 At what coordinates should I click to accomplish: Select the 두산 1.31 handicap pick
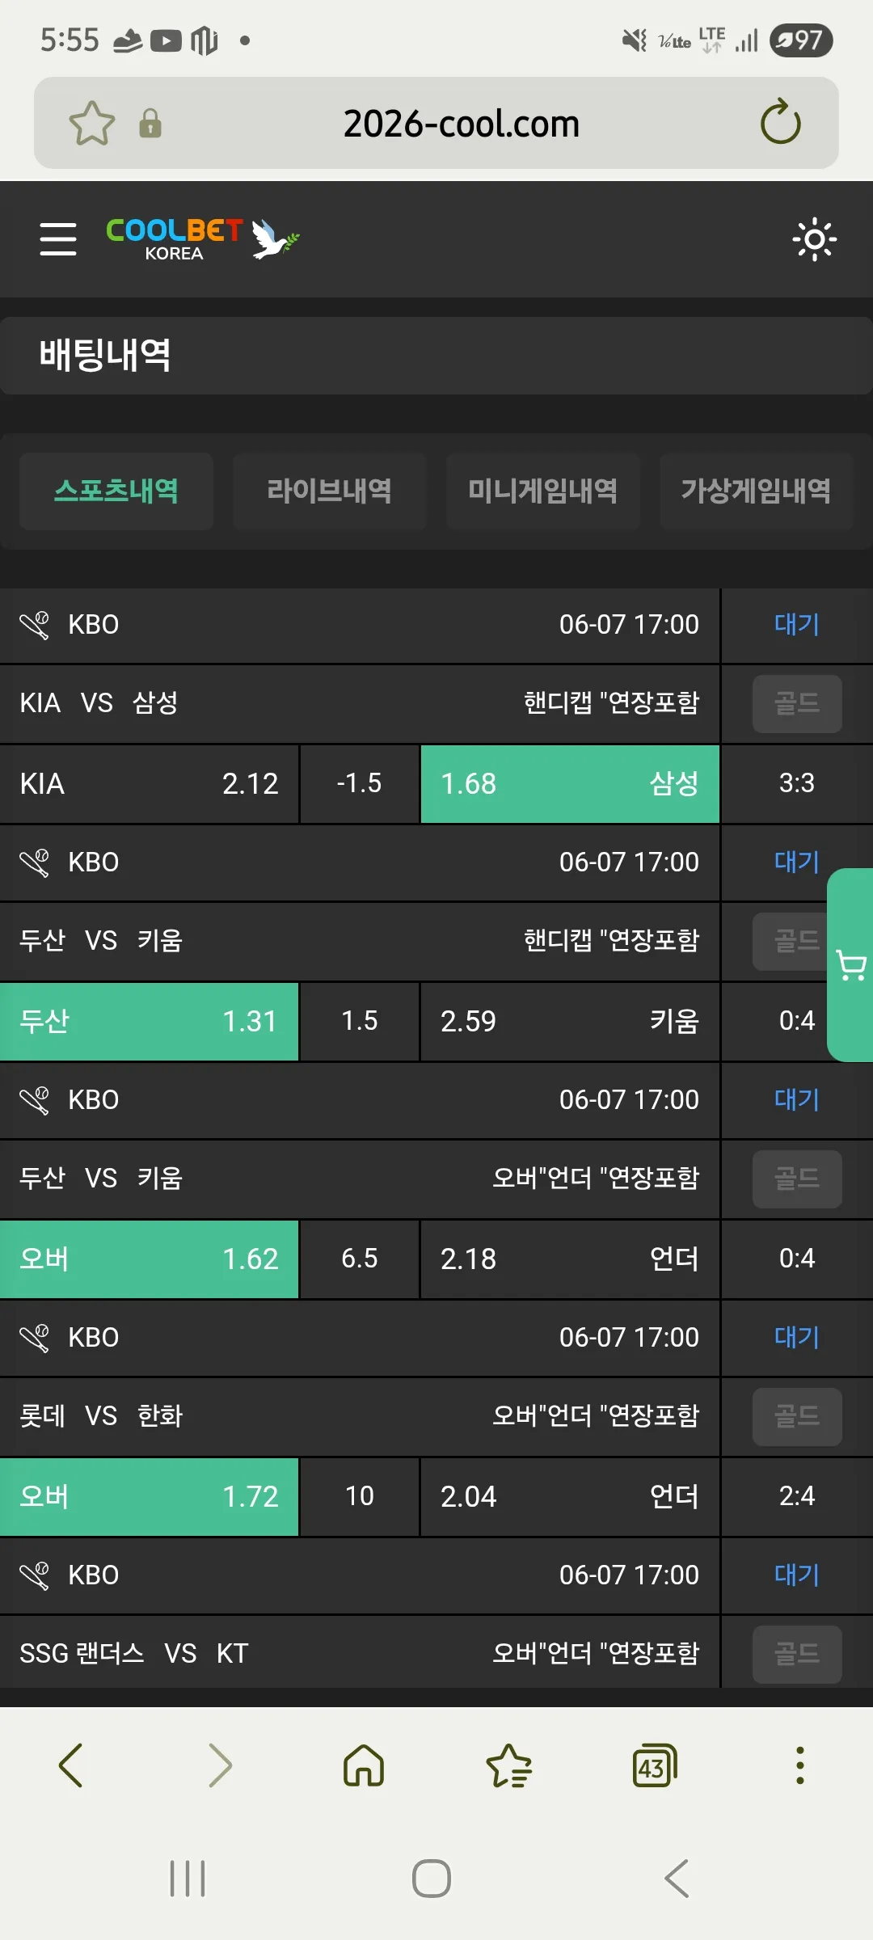tap(150, 1021)
